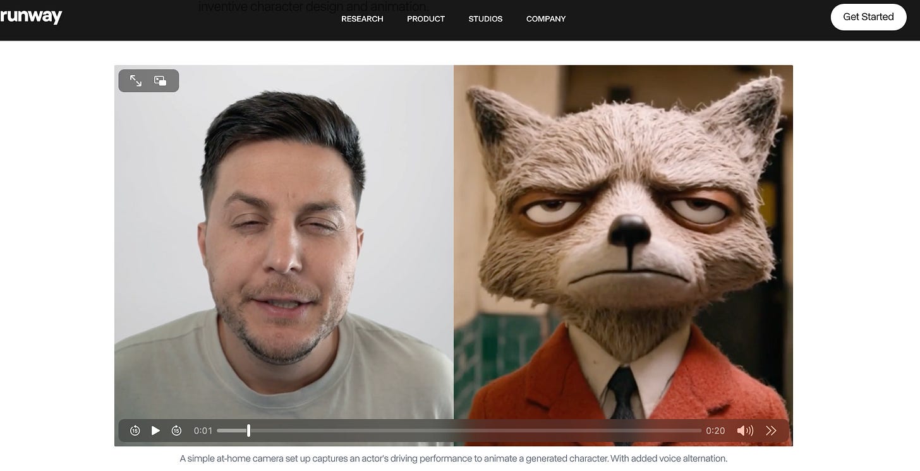Seek to the middle of the timeline bar

[459, 431]
